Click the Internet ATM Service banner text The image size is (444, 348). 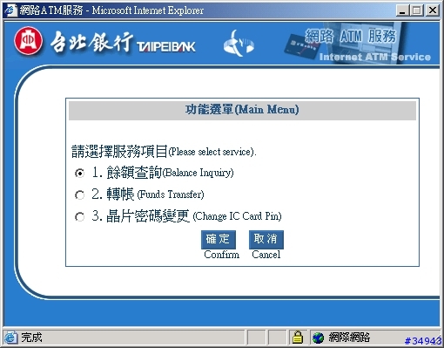pos(375,57)
